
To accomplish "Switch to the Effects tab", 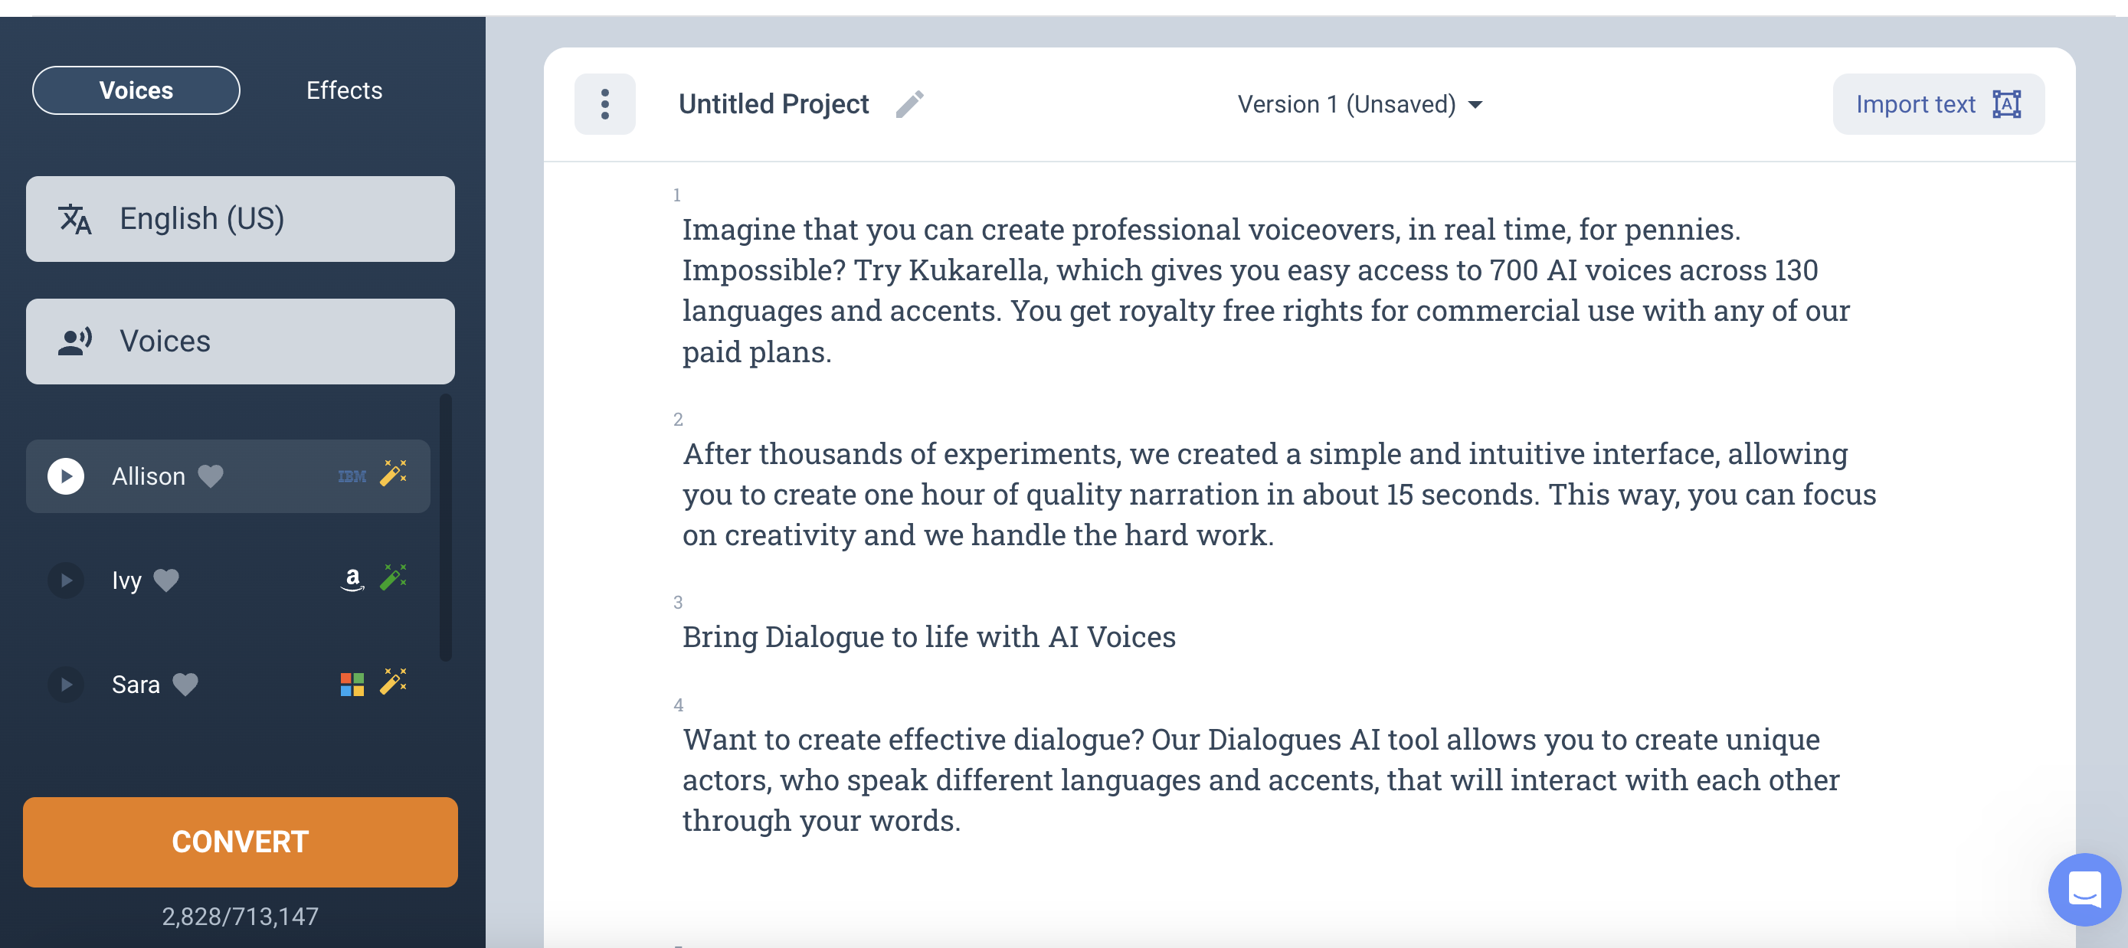I will (345, 90).
